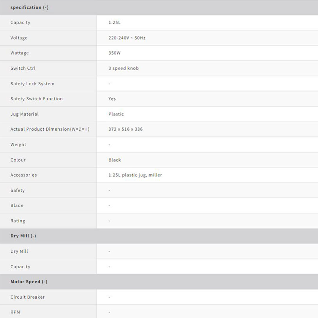The image size is (318, 318).
Task: Select the RPM row label
Action: coord(15,312)
